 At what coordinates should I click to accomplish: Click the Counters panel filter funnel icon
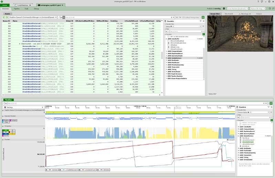pyautogui.click(x=200, y=21)
